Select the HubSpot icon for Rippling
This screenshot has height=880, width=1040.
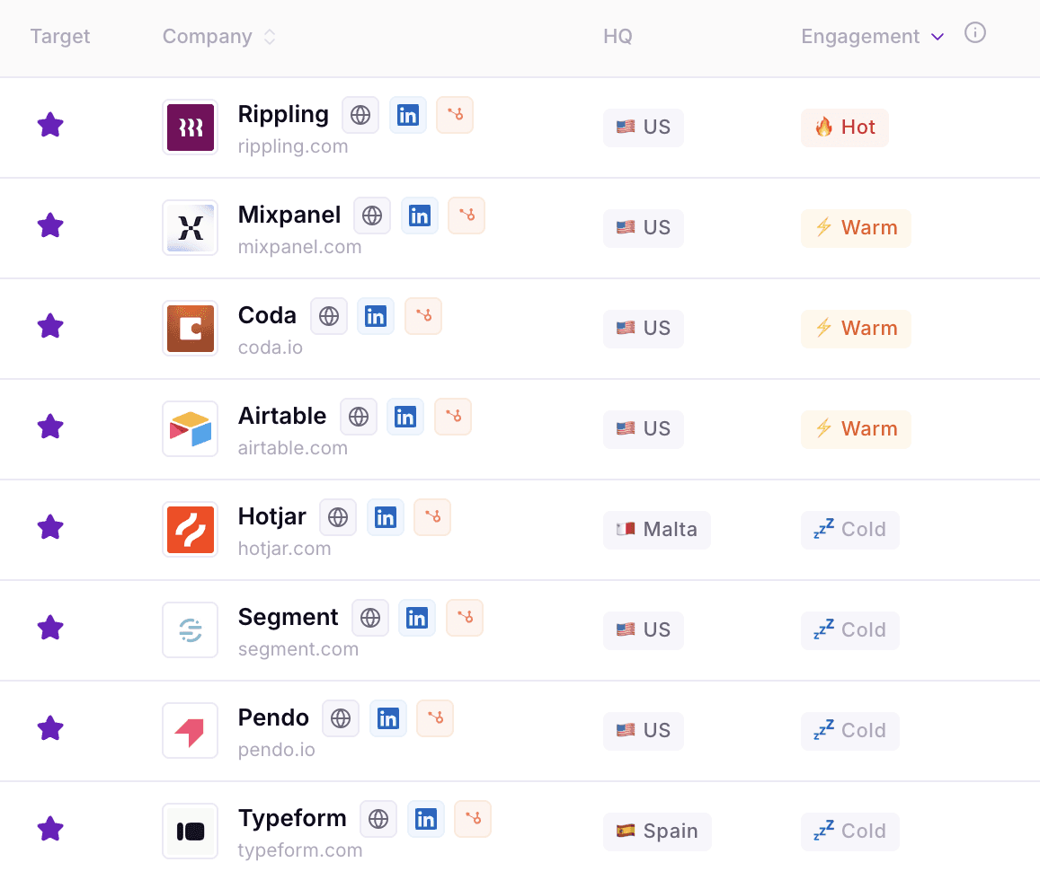pyautogui.click(x=455, y=115)
